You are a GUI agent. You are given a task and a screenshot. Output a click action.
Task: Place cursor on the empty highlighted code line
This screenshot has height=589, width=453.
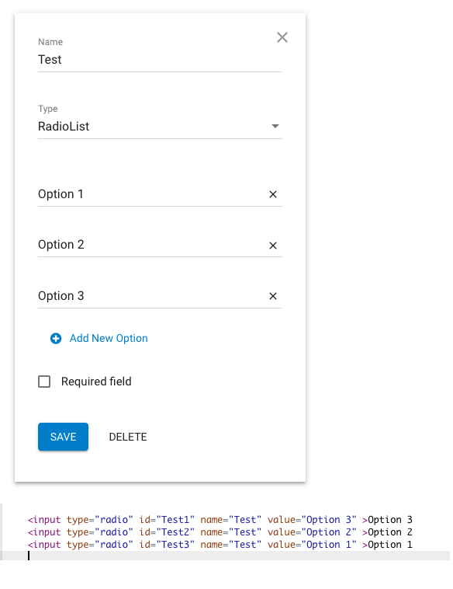pos(225,556)
